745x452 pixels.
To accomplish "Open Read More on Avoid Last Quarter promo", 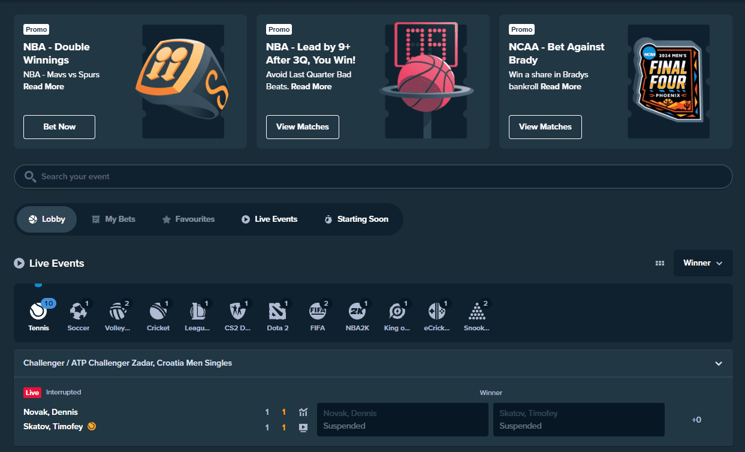I will click(x=312, y=86).
